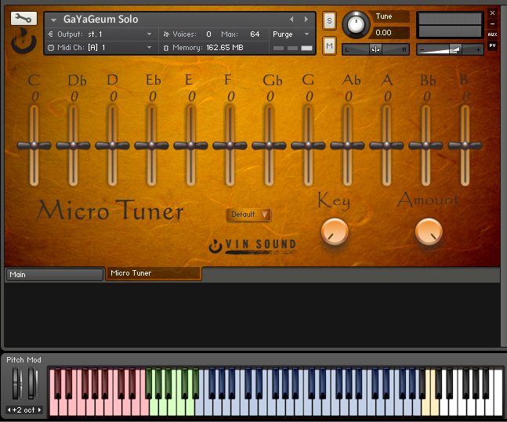Toggle Mute M button
This screenshot has width=507, height=422.
pyautogui.click(x=329, y=45)
